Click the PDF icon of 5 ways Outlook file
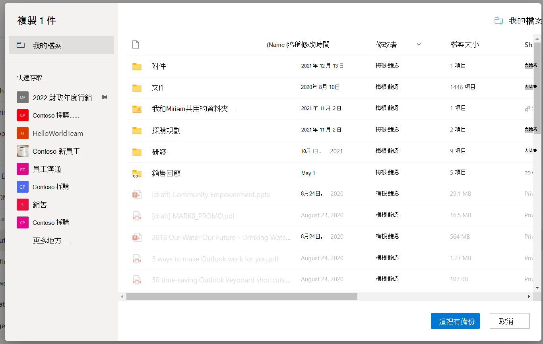 point(137,259)
